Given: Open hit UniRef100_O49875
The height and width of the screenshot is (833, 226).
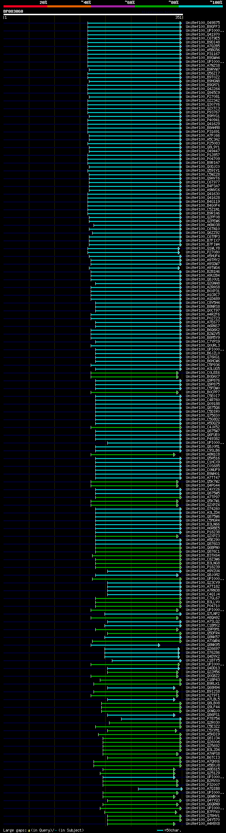Looking at the screenshot, I should click(x=203, y=23).
